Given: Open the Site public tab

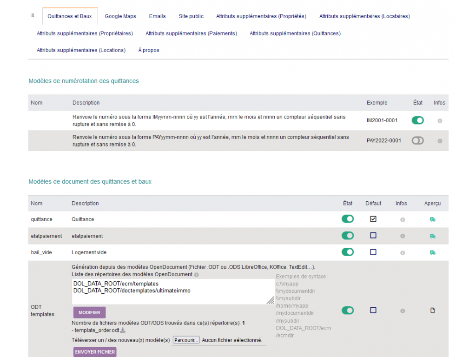Looking at the screenshot, I should point(191,16).
